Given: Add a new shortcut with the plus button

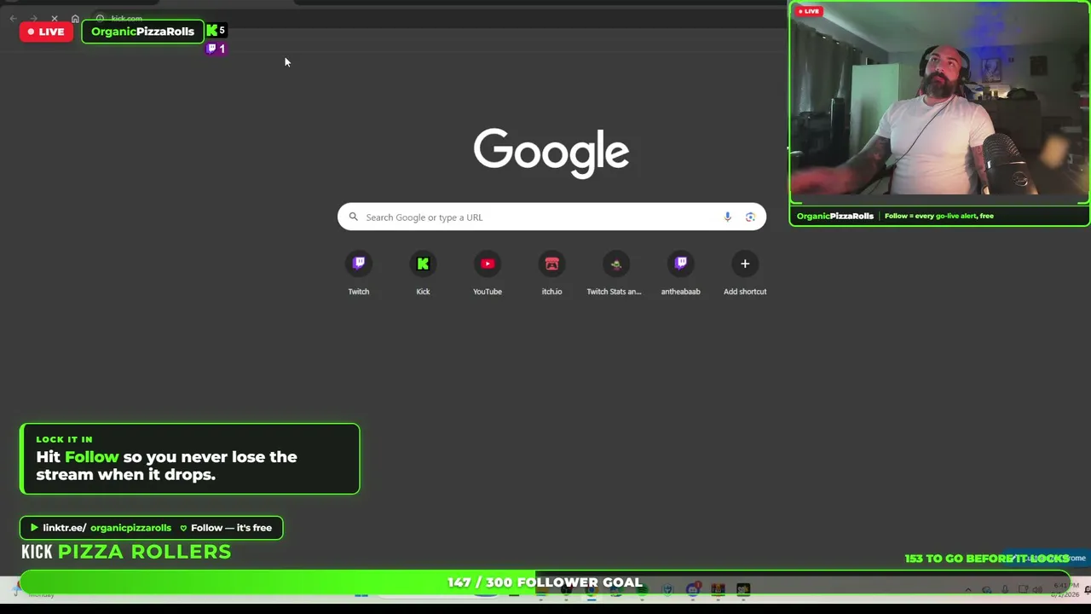Looking at the screenshot, I should point(745,274).
